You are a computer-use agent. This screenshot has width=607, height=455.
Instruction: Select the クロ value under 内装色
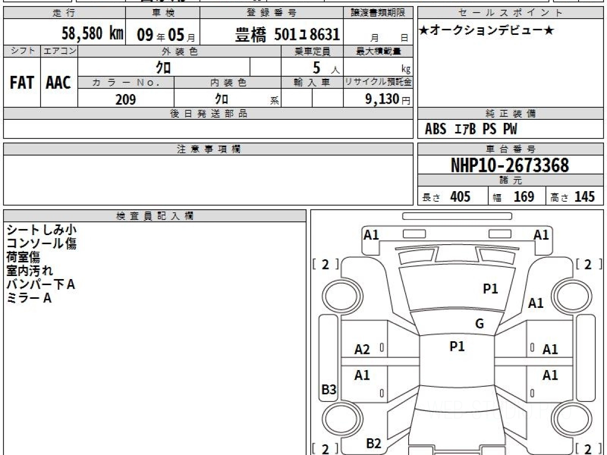[x=221, y=98]
